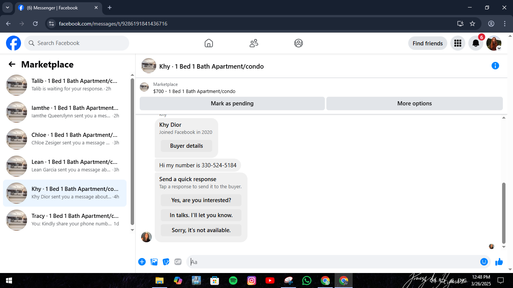Click the ENG language indicator

[462, 280]
